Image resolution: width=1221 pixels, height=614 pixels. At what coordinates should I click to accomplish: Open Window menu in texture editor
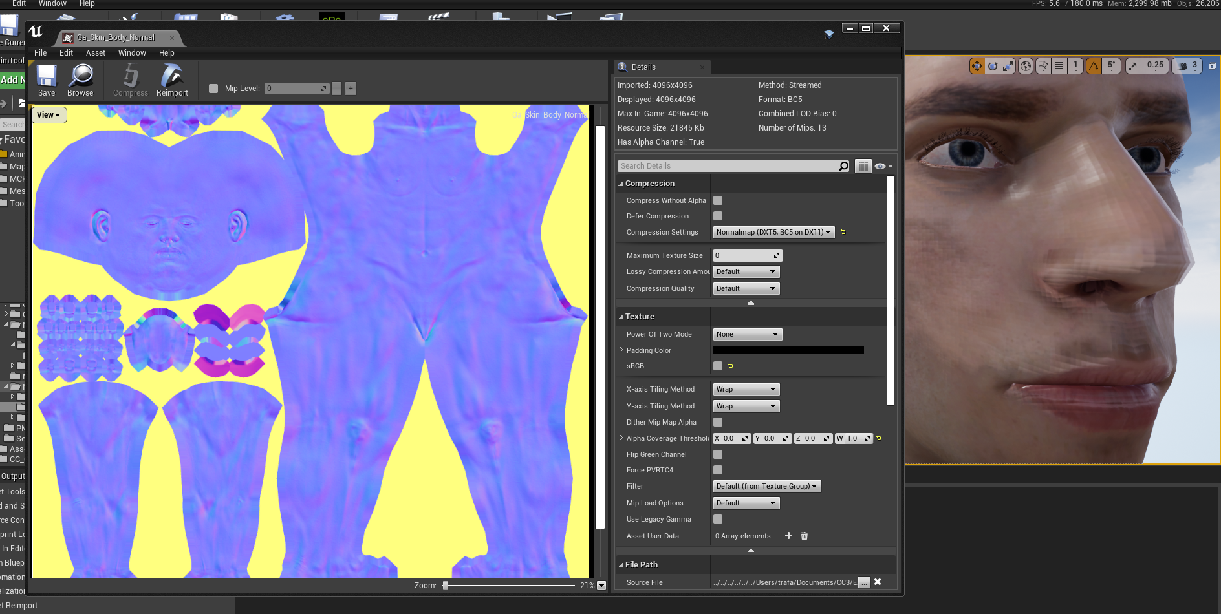pos(132,53)
